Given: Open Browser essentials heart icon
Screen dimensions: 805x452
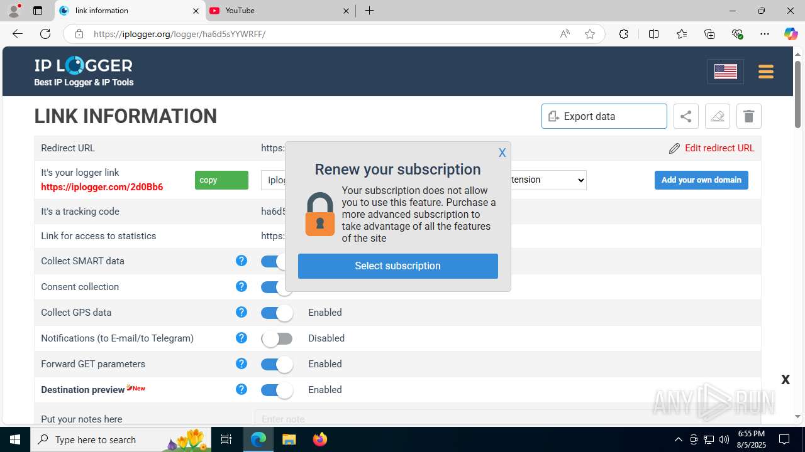Looking at the screenshot, I should pos(737,34).
